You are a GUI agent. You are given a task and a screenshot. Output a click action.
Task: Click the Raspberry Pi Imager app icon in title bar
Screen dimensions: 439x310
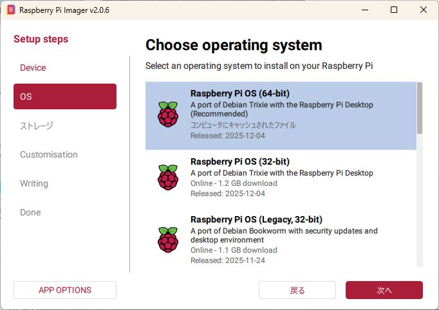[x=11, y=10]
